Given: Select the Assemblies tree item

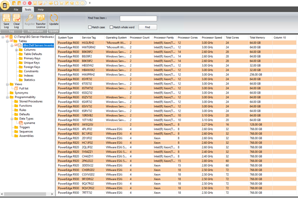Looking at the screenshot, I should (26, 136).
